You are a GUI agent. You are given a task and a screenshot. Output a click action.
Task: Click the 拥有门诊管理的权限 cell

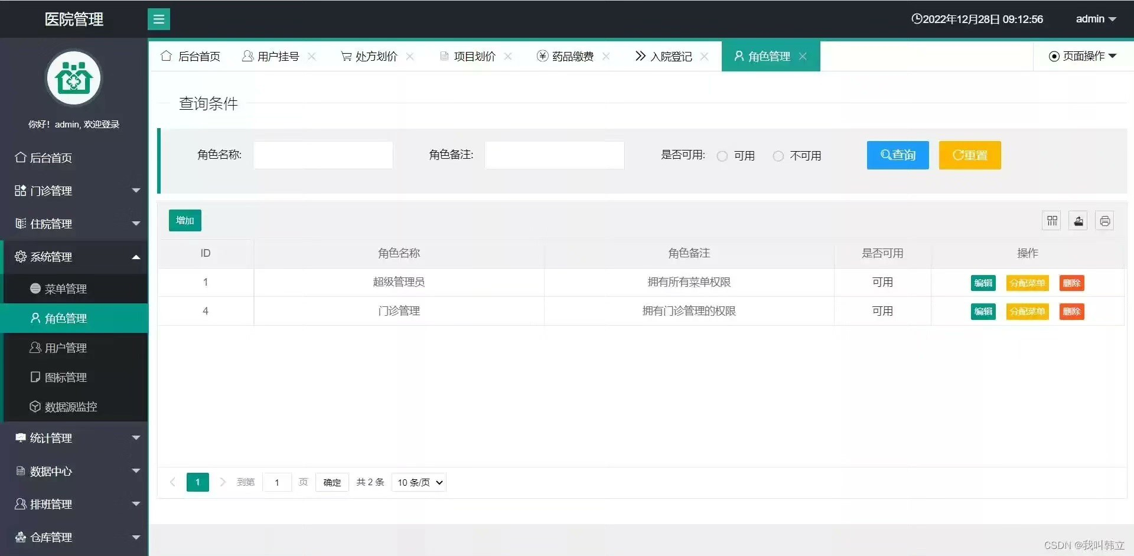tap(689, 311)
